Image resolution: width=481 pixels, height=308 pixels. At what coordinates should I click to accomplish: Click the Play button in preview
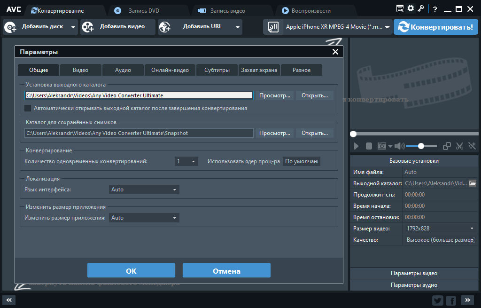pos(356,146)
